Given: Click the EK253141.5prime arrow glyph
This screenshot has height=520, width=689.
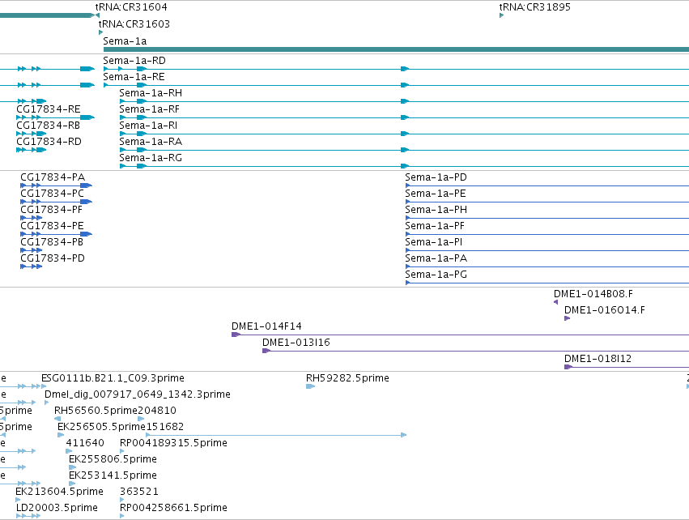Looking at the screenshot, I should (72, 484).
